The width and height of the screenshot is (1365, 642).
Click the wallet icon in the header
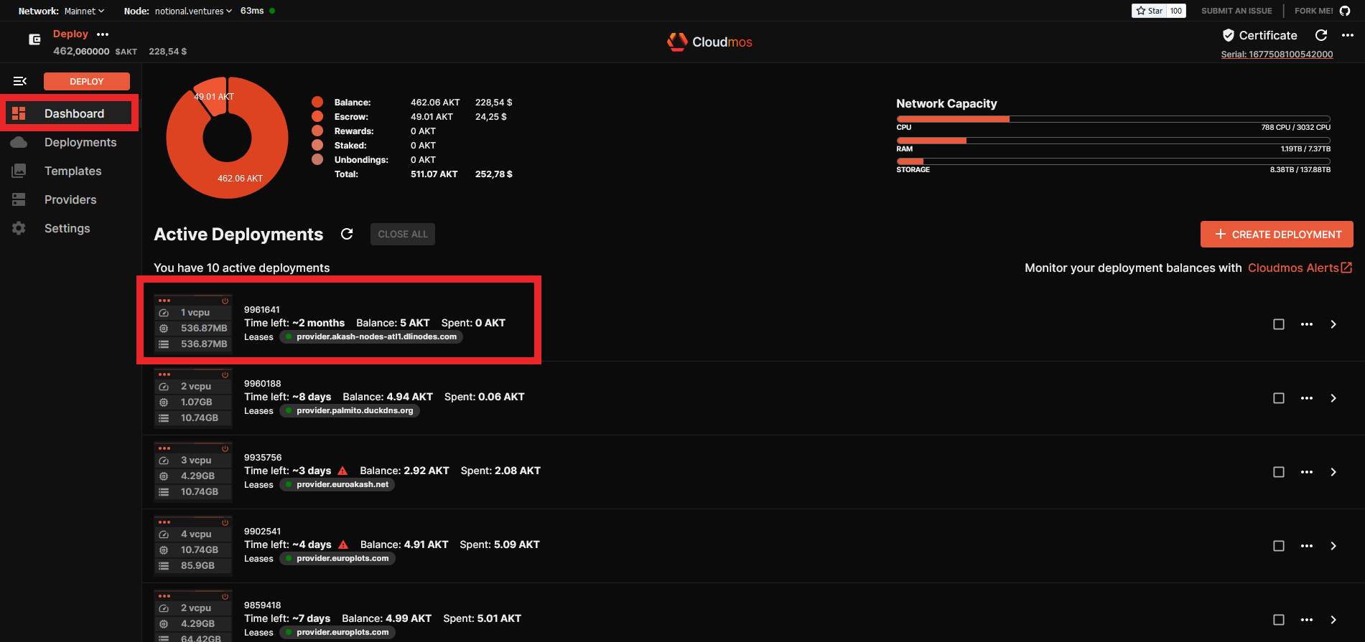click(x=34, y=40)
